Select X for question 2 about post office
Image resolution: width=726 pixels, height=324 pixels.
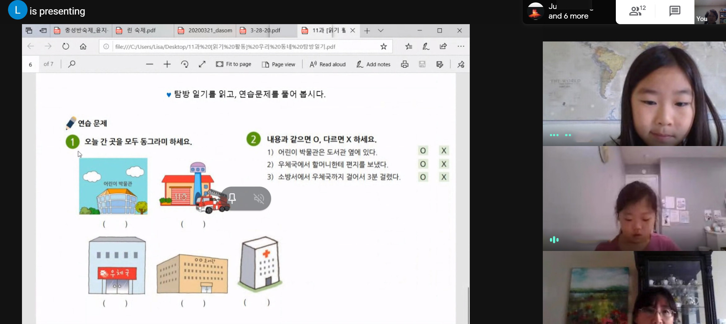pos(444,164)
